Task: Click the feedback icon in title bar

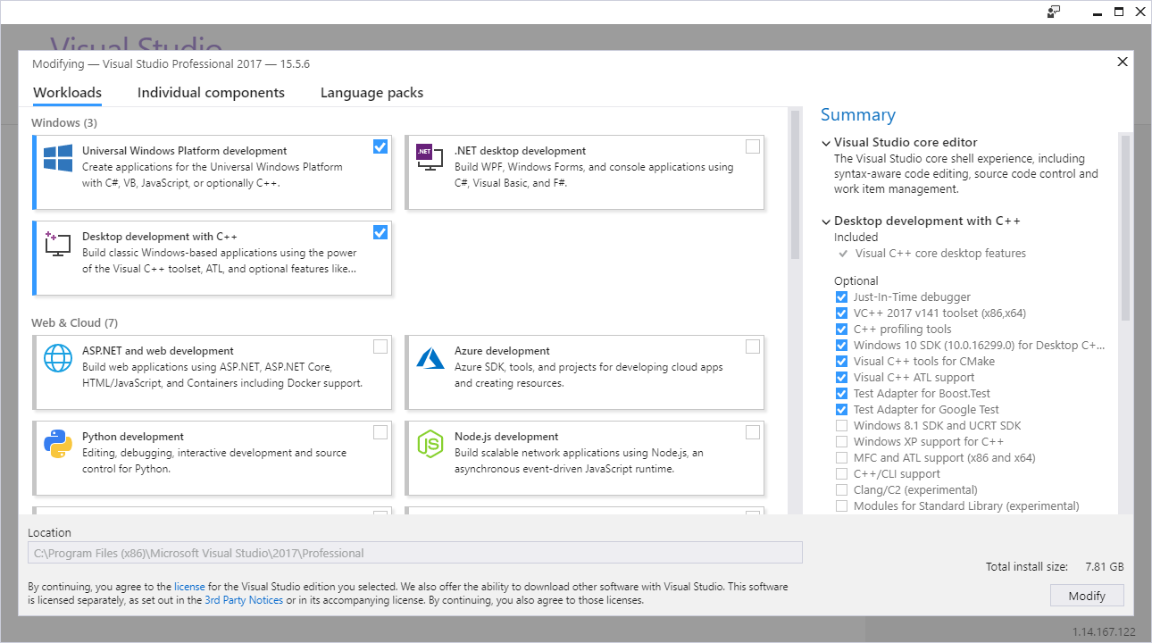Action: [1054, 12]
